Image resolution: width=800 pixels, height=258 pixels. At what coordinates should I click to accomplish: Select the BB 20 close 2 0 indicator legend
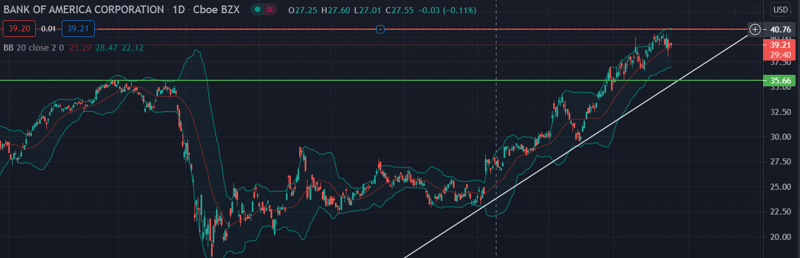click(x=34, y=48)
